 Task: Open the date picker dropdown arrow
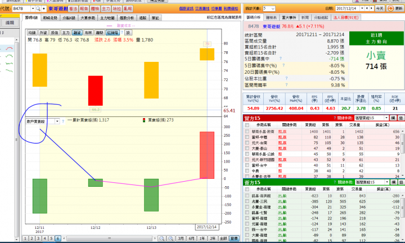coord(362,8)
